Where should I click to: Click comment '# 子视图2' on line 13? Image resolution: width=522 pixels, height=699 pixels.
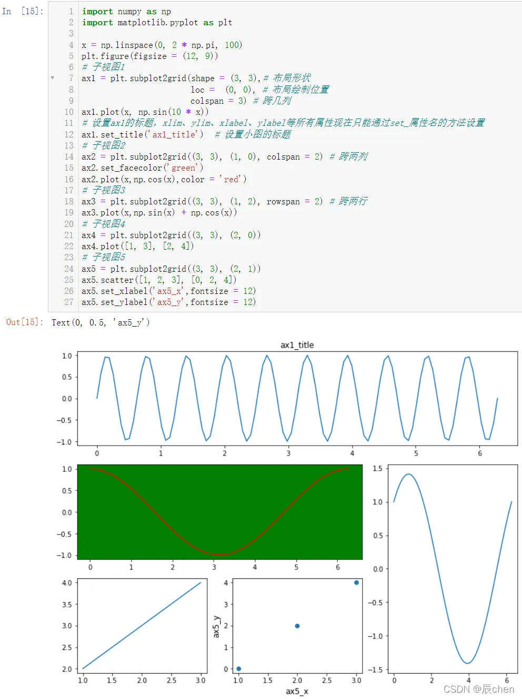104,145
